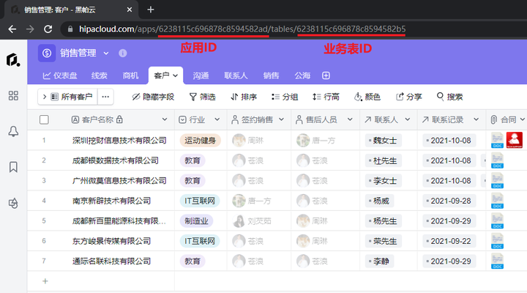This screenshot has height=293, width=527.
Task: Click the 分组 group button
Action: coord(285,97)
